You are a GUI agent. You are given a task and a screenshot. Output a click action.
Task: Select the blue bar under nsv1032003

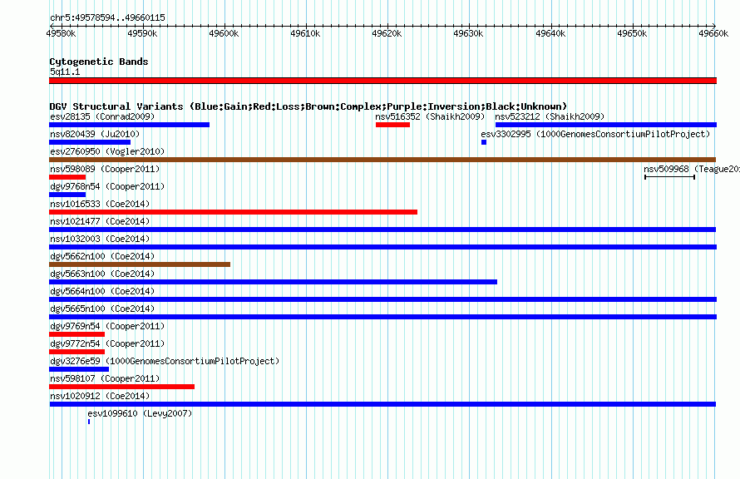point(382,247)
